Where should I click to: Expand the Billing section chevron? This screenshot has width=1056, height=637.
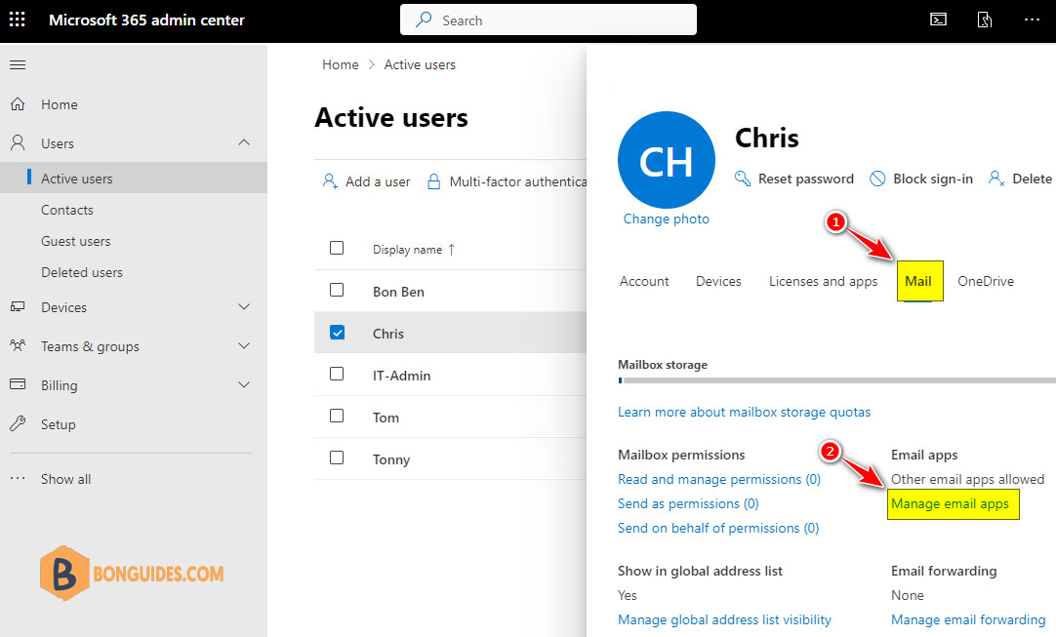click(x=244, y=384)
